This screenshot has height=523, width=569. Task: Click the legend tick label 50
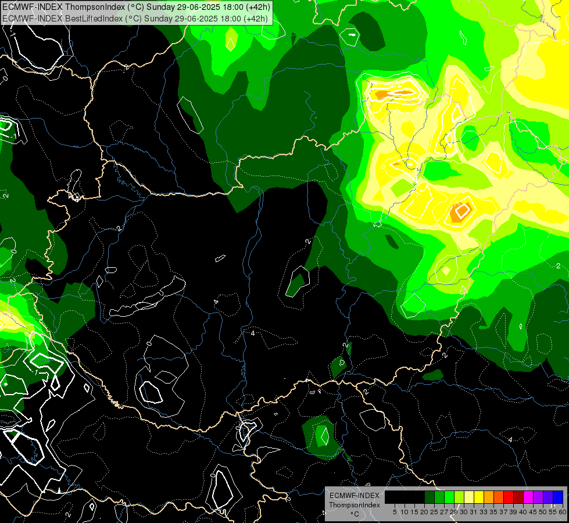point(543,512)
